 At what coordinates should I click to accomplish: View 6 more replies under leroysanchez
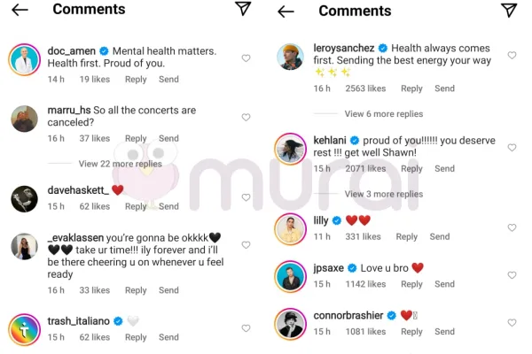click(383, 114)
